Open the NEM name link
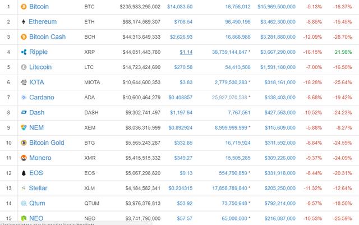Image resolution: width=359 pixels, height=225 pixels. coord(36,127)
